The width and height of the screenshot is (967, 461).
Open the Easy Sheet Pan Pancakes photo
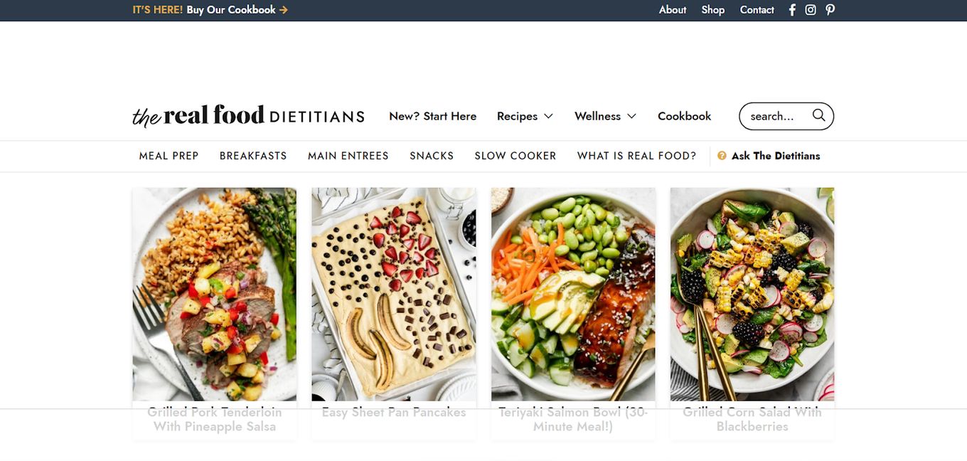coord(394,294)
